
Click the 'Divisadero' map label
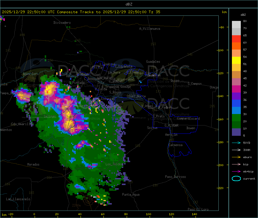[62, 23]
